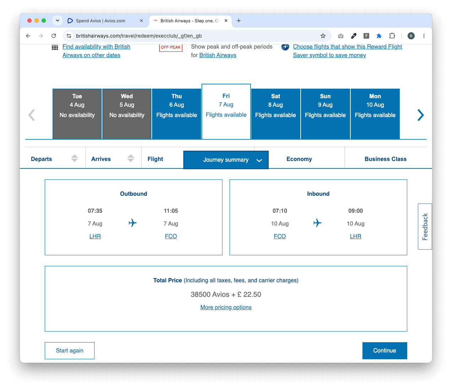Click the Reward Flight Saver badge icon
Viewport: 452px width, 389px height.
285,47
